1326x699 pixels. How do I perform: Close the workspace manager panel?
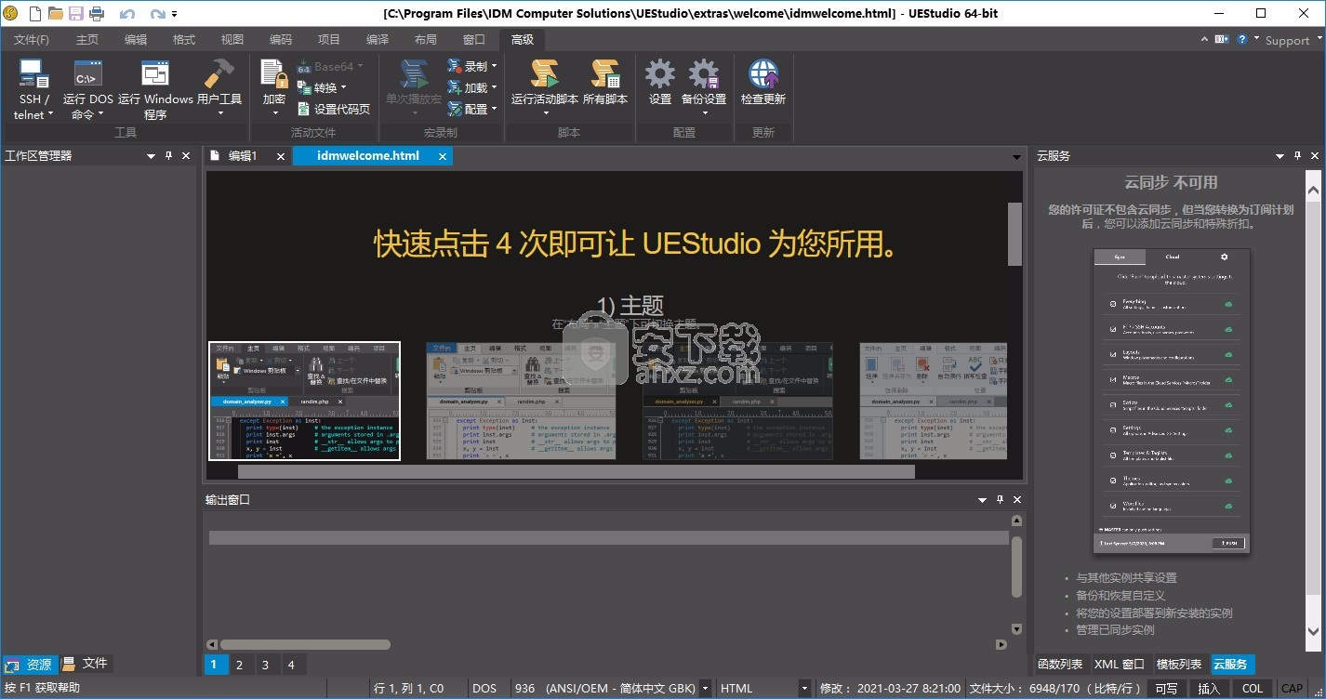coord(186,156)
